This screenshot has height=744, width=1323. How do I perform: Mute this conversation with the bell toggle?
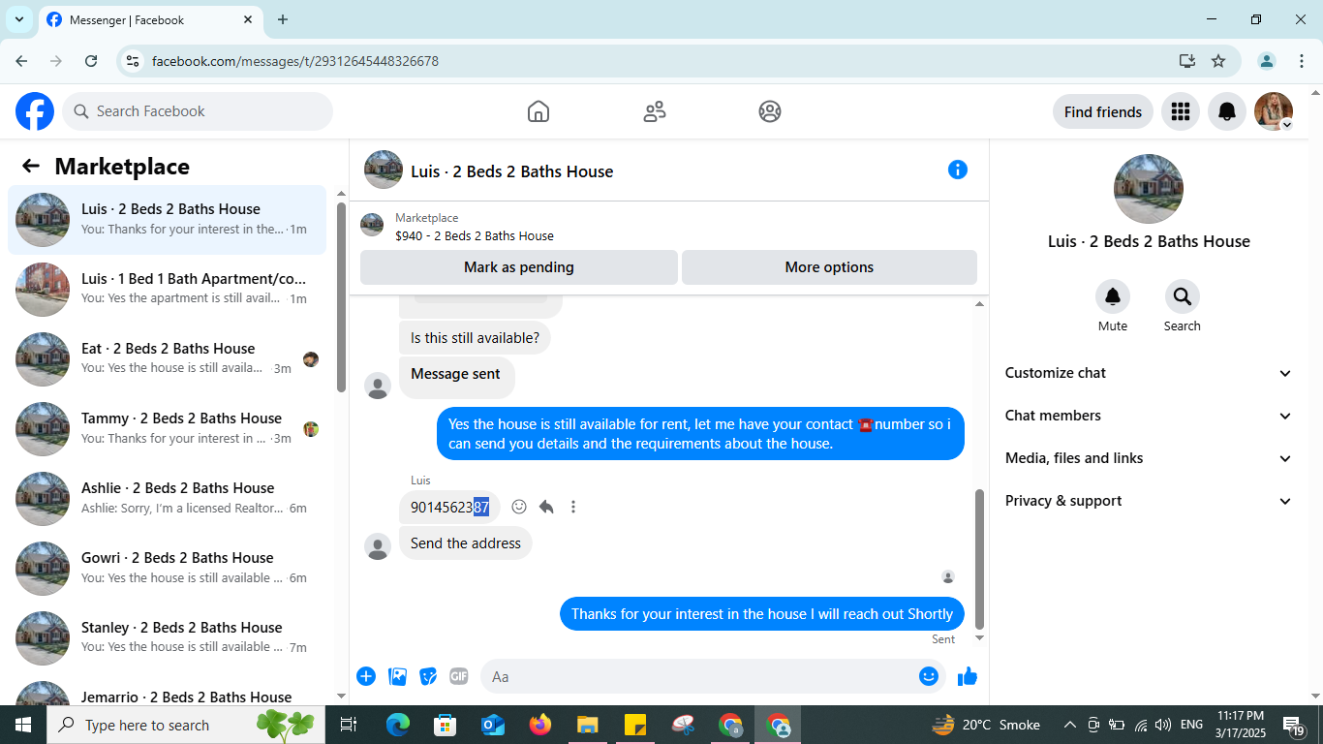click(x=1113, y=295)
